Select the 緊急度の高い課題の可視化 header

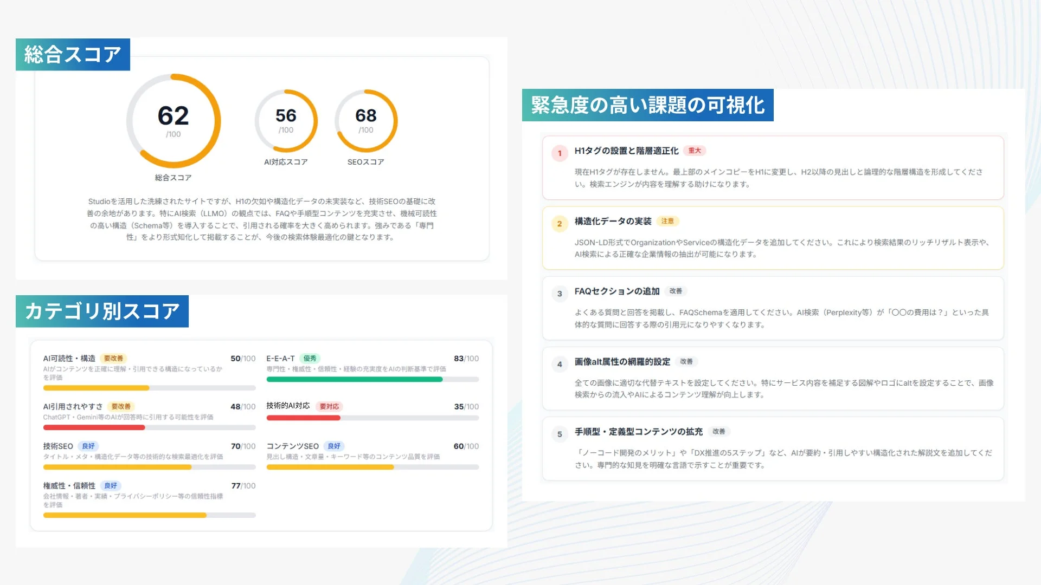click(648, 106)
